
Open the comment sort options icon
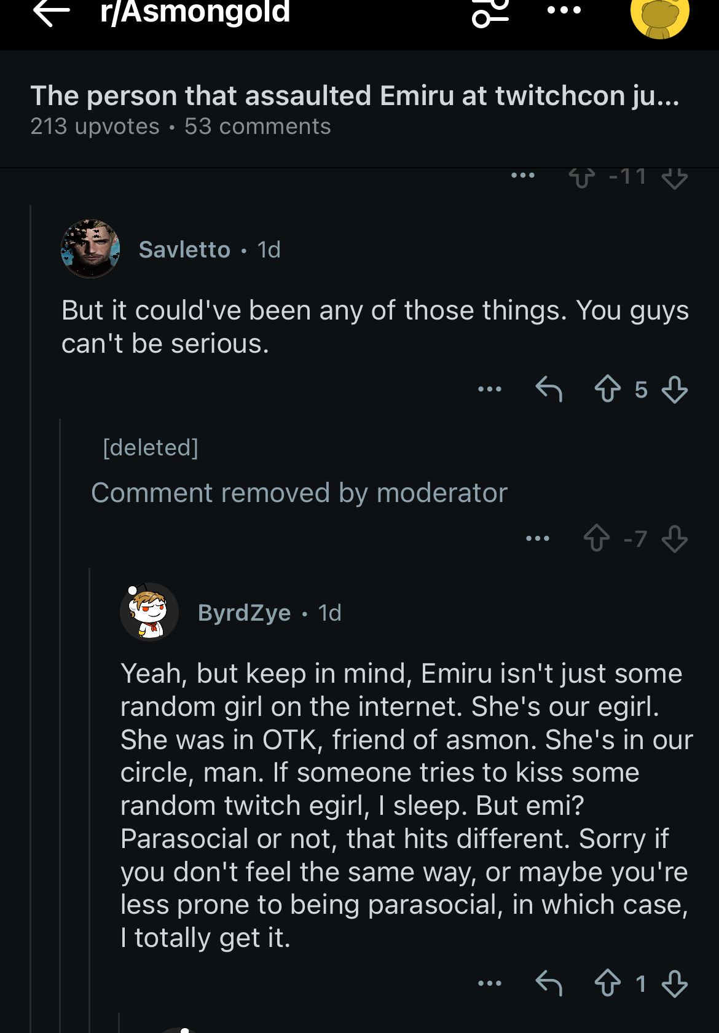click(490, 12)
